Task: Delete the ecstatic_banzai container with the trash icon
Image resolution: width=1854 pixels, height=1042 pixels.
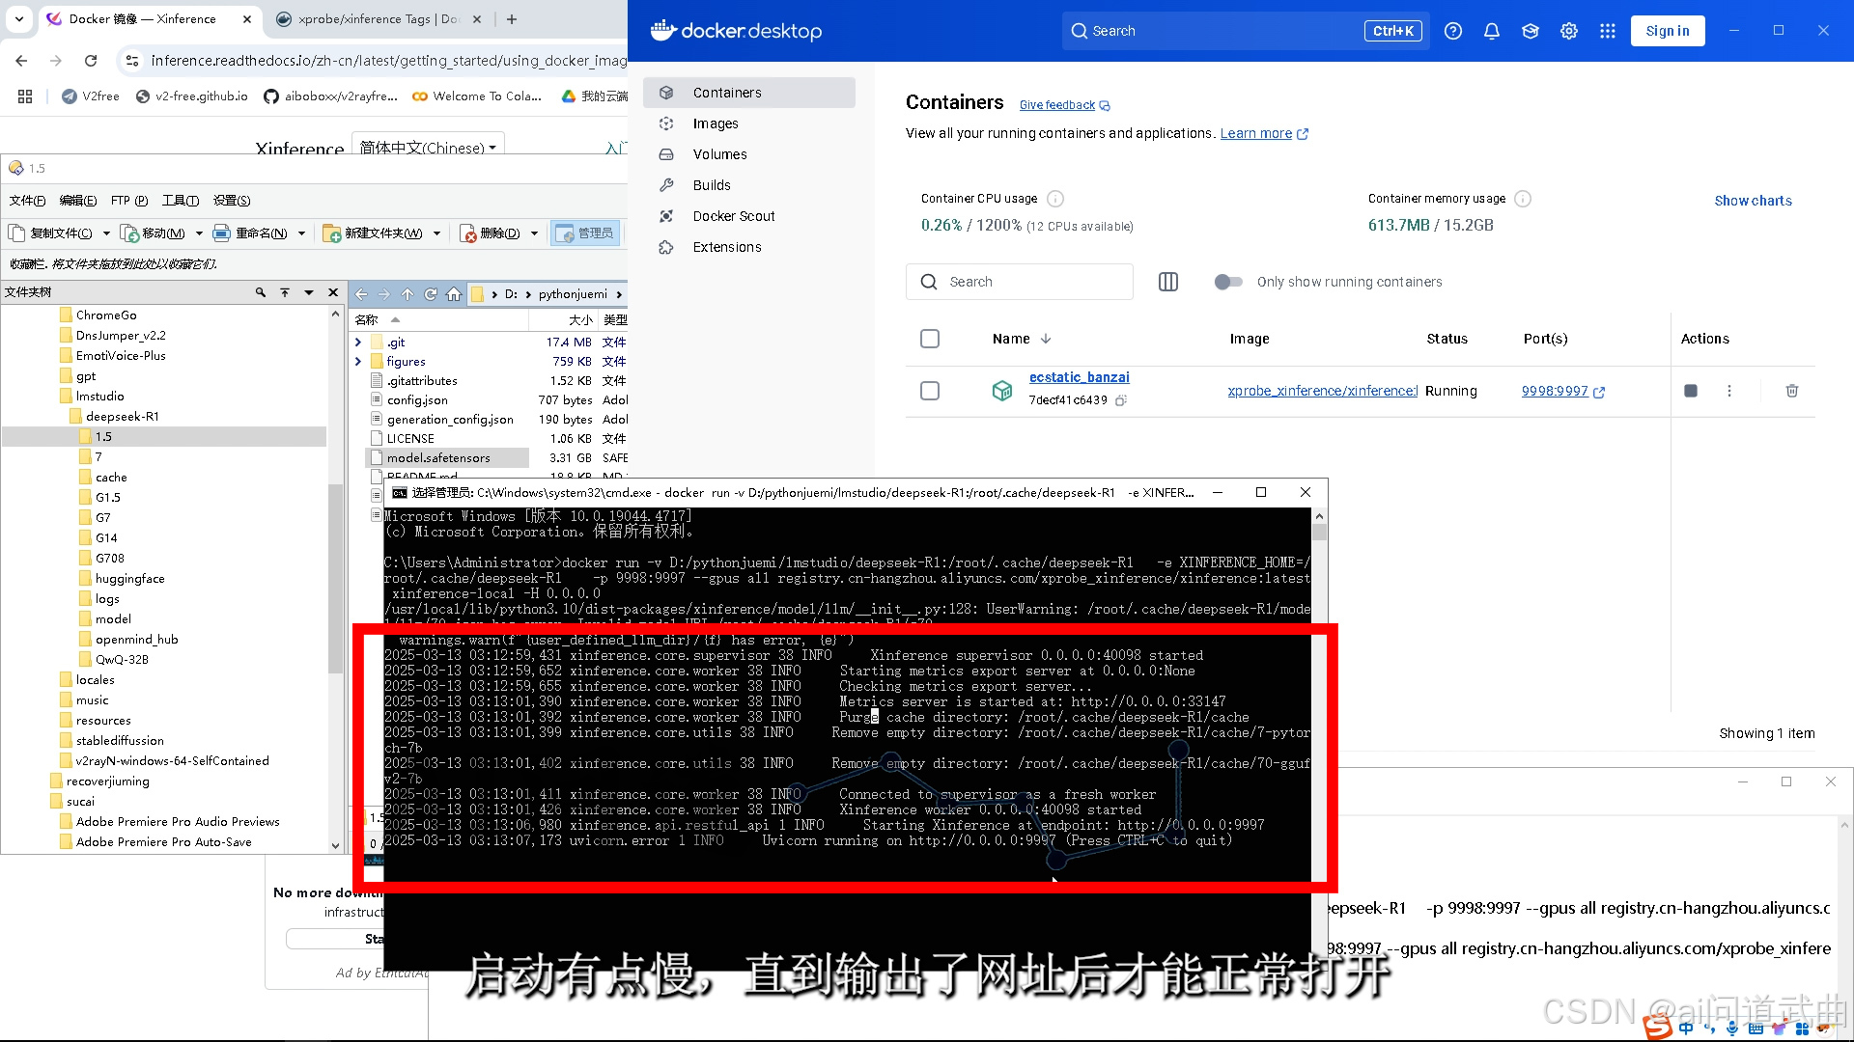Action: click(x=1791, y=391)
